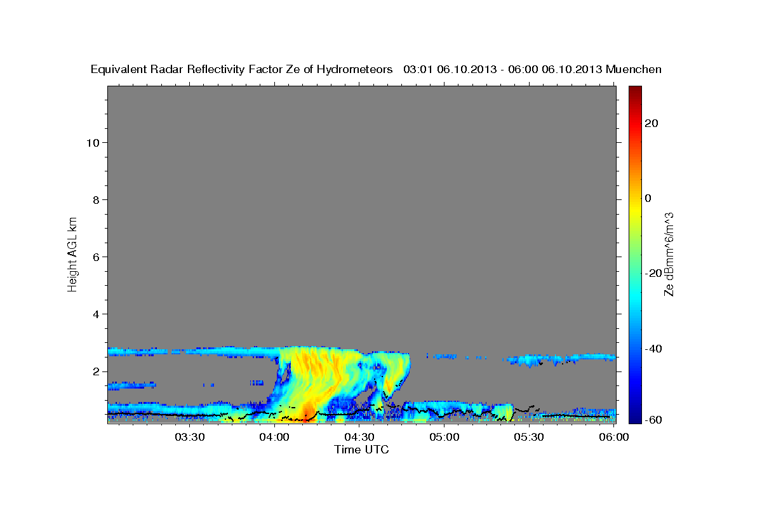Image resolution: width=762 pixels, height=508 pixels.
Task: Click the colorbar '0' value label
Action: 648,198
